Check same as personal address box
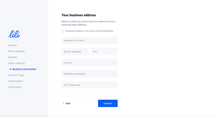Viewport: 213px width, 117px height. pyautogui.click(x=63, y=31)
